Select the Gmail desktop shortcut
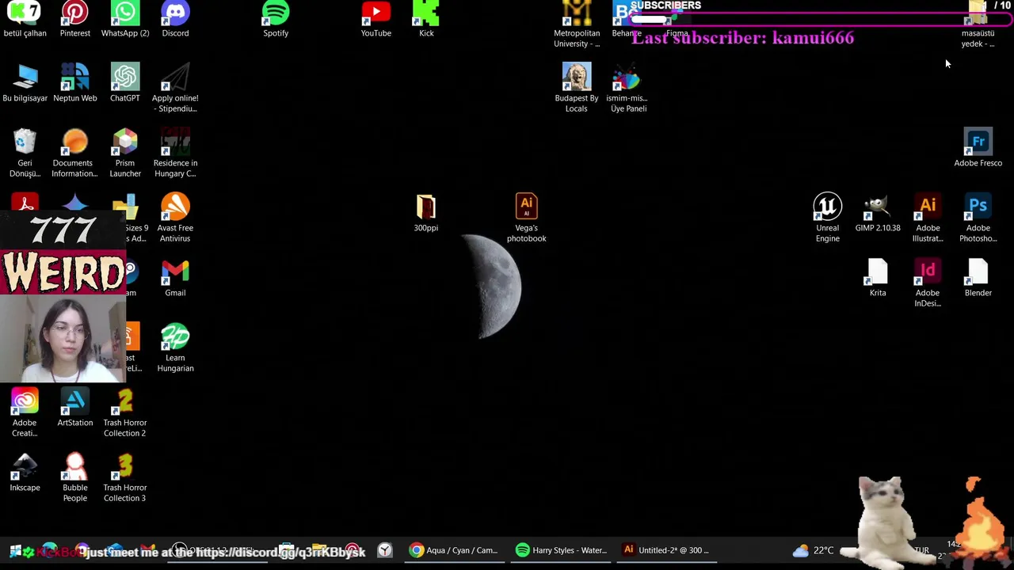The height and width of the screenshot is (570, 1014). coord(175,277)
